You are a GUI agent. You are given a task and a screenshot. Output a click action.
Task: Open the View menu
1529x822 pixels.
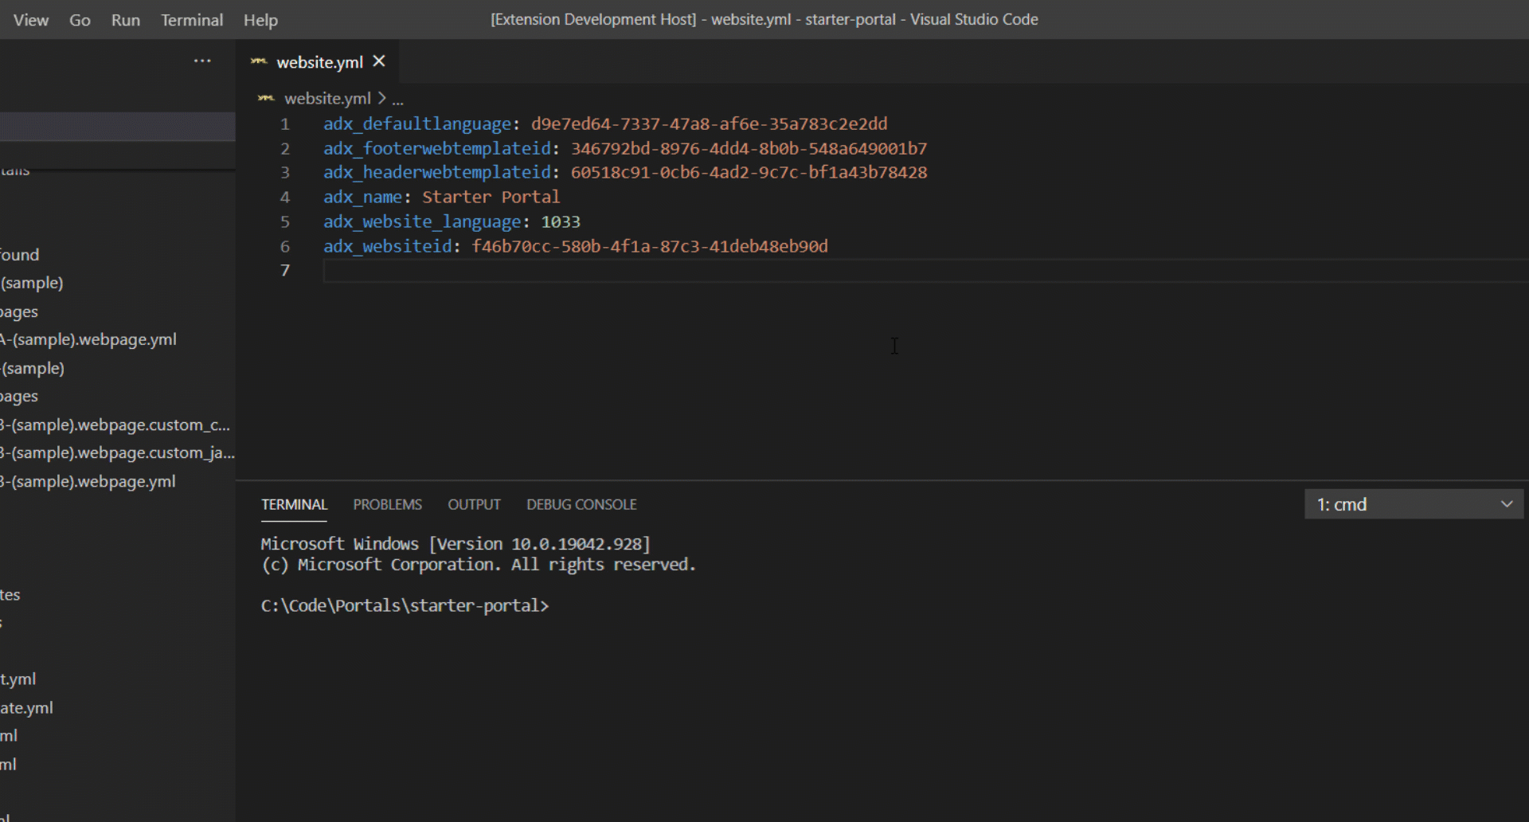click(31, 20)
